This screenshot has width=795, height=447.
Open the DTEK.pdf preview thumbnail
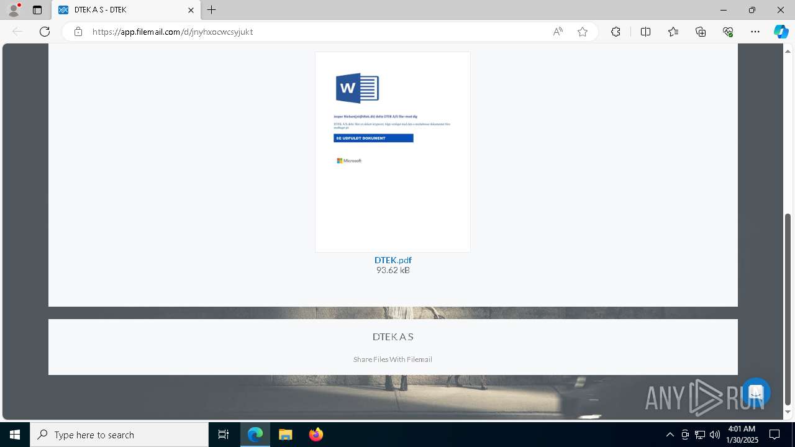[393, 152]
